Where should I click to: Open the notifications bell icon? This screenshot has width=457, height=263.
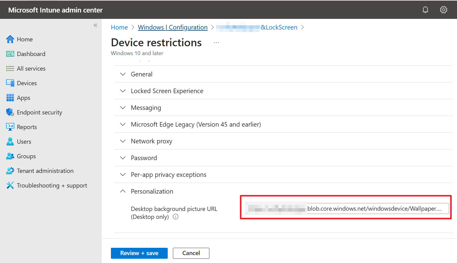coord(425,10)
